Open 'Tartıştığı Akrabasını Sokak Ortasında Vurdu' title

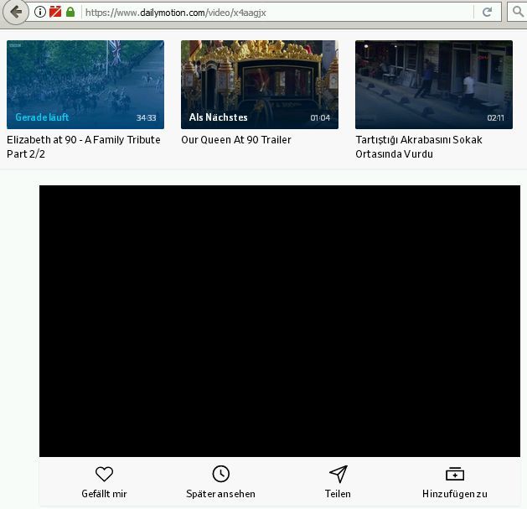point(419,147)
